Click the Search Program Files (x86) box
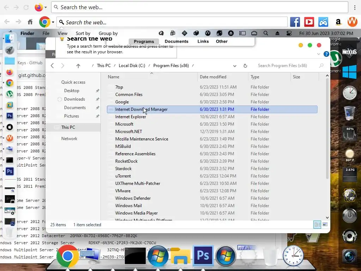Viewport: 361px width, 271px height. [x=290, y=66]
